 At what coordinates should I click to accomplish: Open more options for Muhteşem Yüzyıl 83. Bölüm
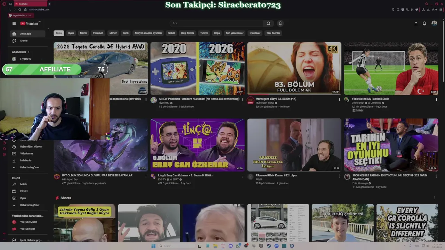[340, 99]
